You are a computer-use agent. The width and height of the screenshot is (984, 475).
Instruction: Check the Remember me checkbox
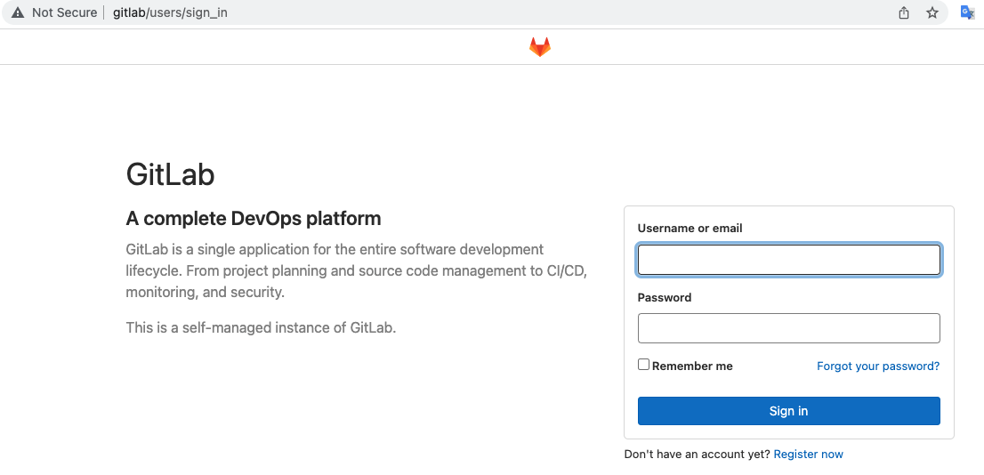point(643,365)
